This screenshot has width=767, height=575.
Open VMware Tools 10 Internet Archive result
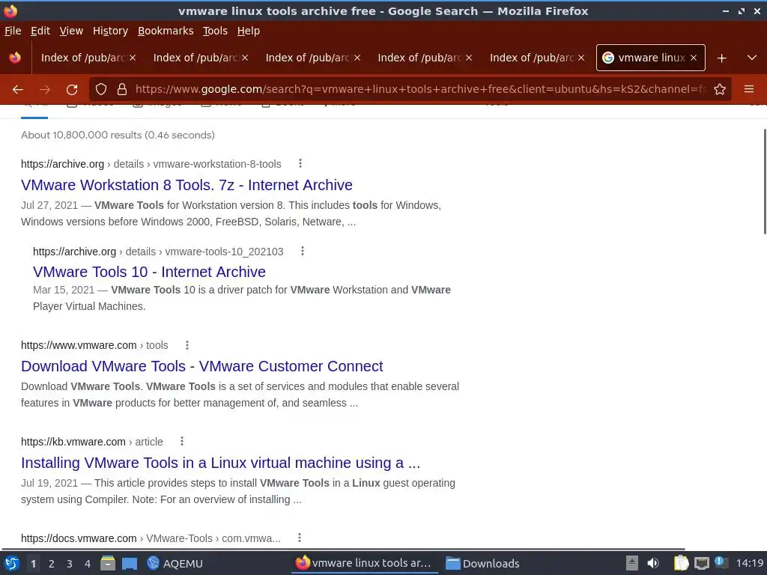pos(149,272)
